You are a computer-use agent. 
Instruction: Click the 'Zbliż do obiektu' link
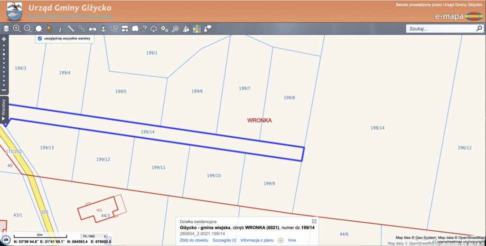194,240
